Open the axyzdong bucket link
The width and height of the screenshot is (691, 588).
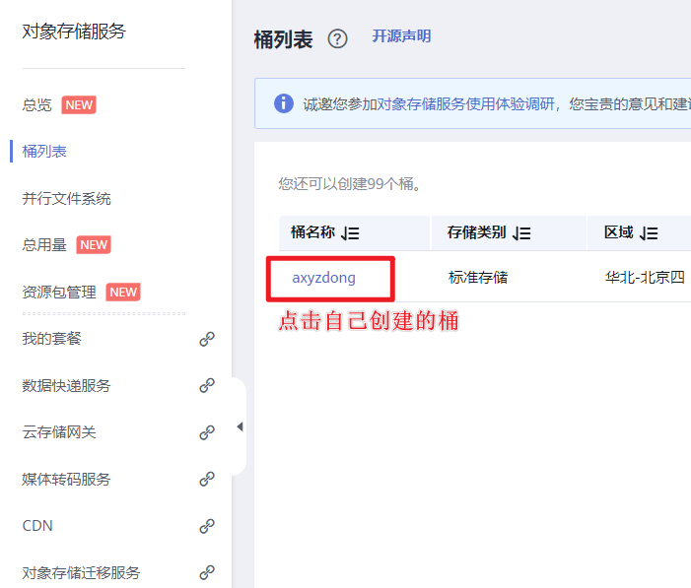tap(324, 278)
